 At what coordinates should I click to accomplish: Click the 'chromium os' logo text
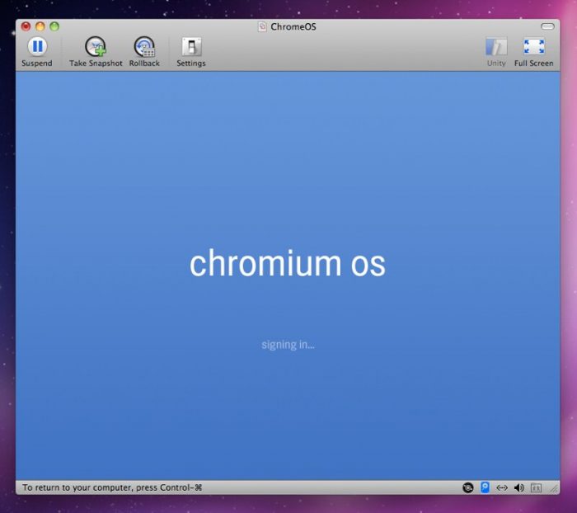tap(288, 263)
